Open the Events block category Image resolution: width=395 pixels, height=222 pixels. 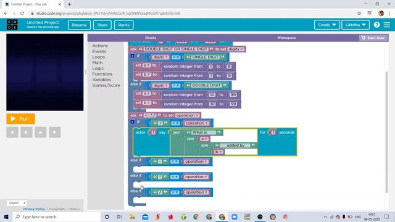pos(99,51)
